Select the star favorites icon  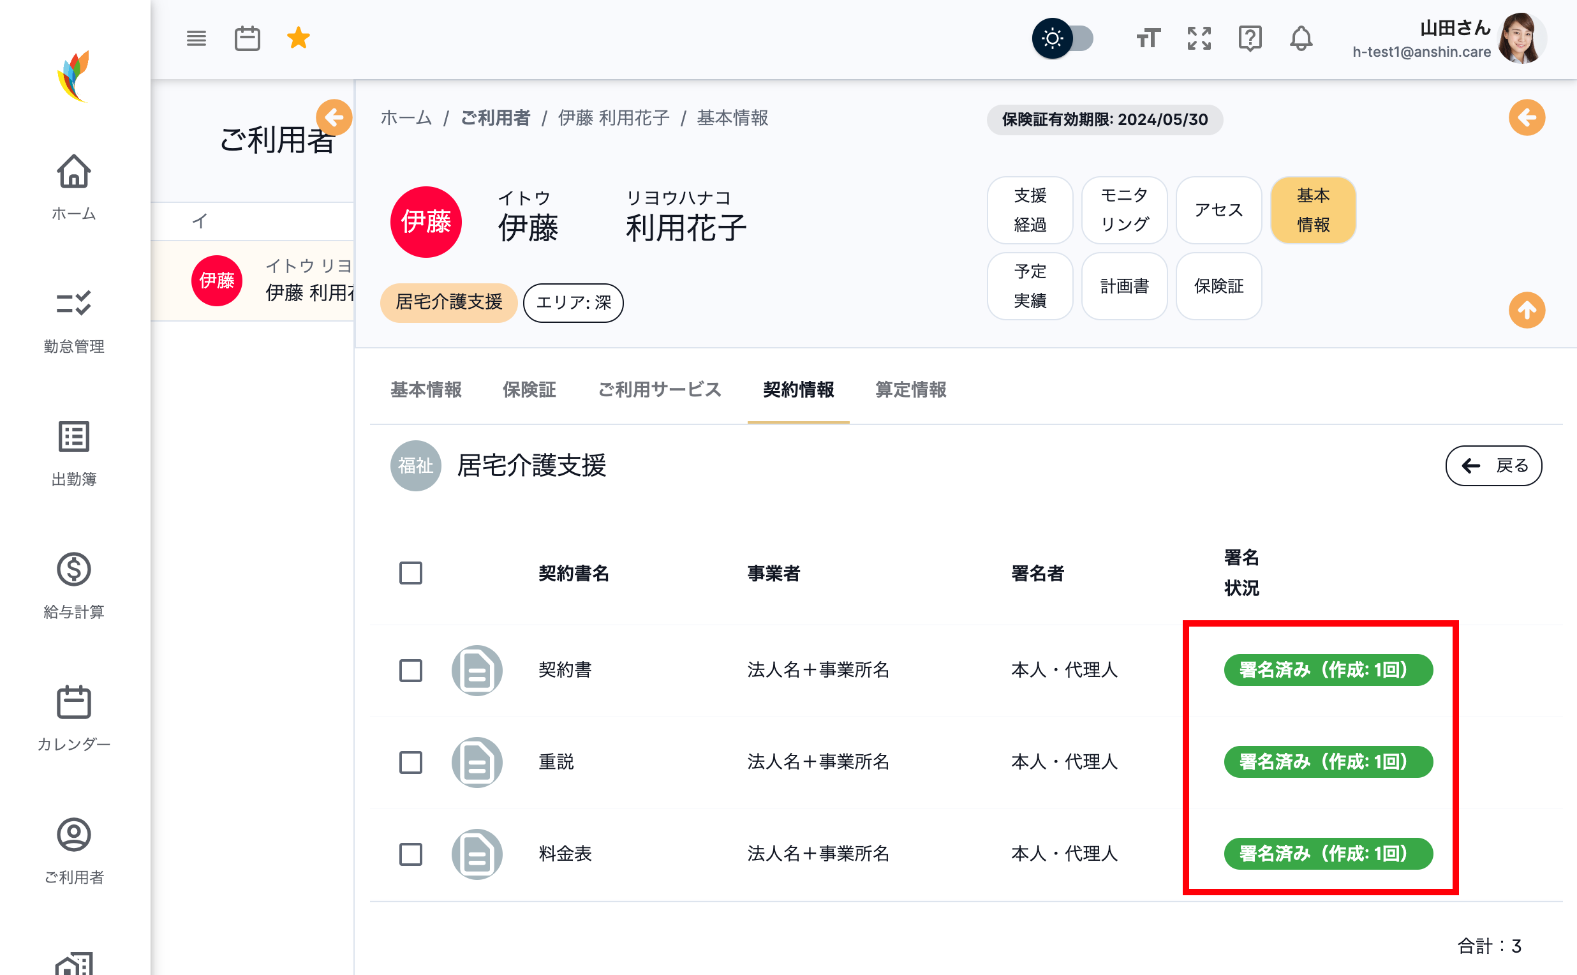(x=297, y=38)
